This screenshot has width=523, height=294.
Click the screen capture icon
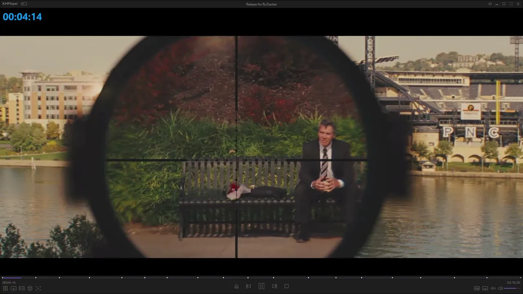pos(38,288)
